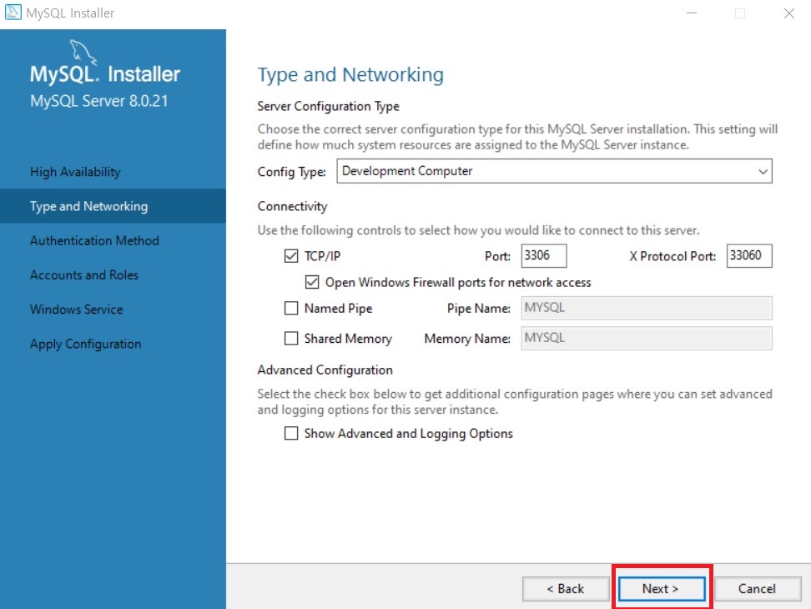Click the MySQL dolphin logo in sidebar
The image size is (811, 609).
tap(83, 53)
